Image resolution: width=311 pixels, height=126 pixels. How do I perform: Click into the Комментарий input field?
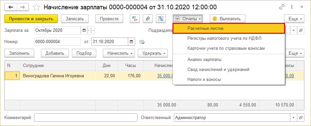point(86,118)
